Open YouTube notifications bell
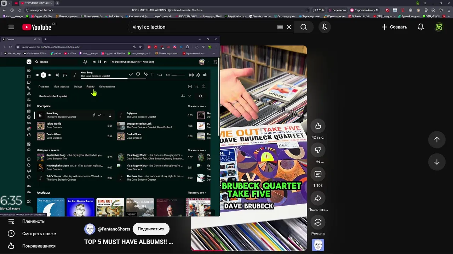The image size is (453, 254). click(421, 27)
